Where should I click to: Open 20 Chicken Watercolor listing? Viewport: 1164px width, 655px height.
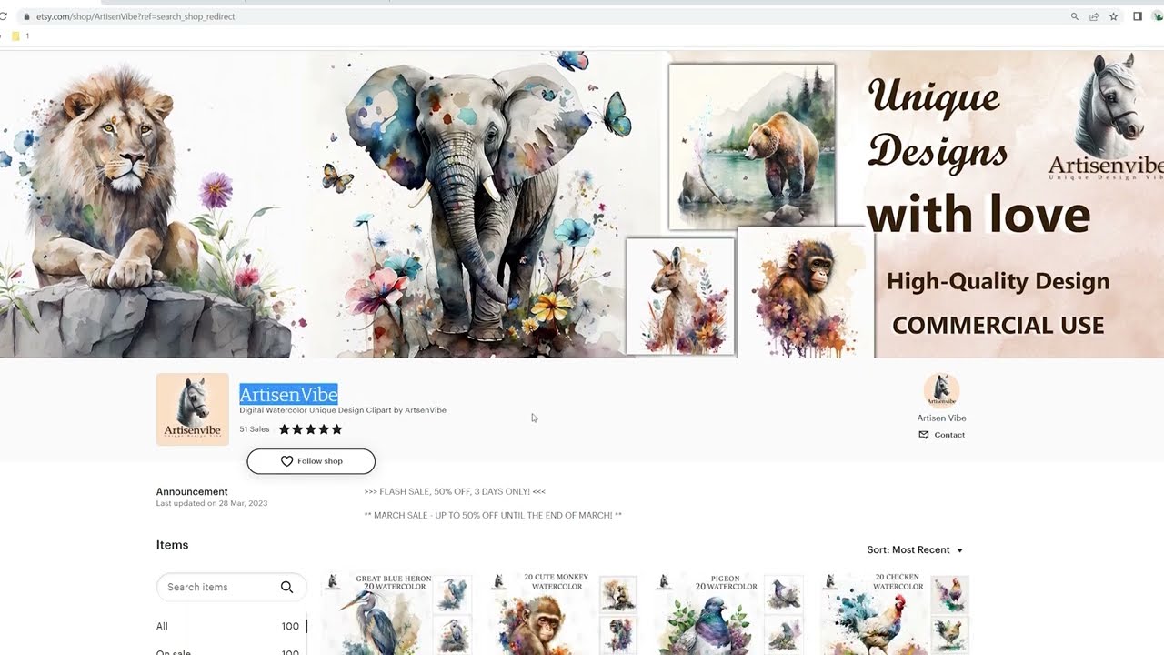point(894,614)
